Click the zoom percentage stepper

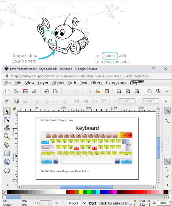coord(170,203)
